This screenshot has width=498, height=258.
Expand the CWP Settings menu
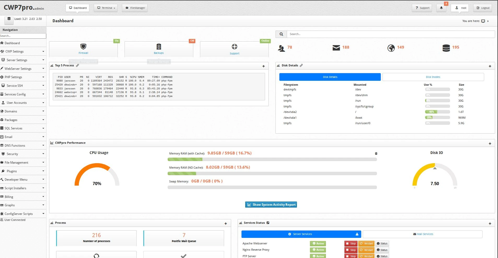tap(22, 51)
